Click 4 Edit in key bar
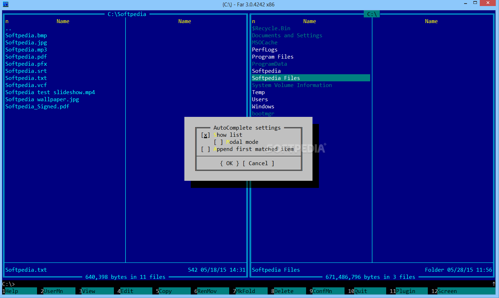 click(135, 291)
